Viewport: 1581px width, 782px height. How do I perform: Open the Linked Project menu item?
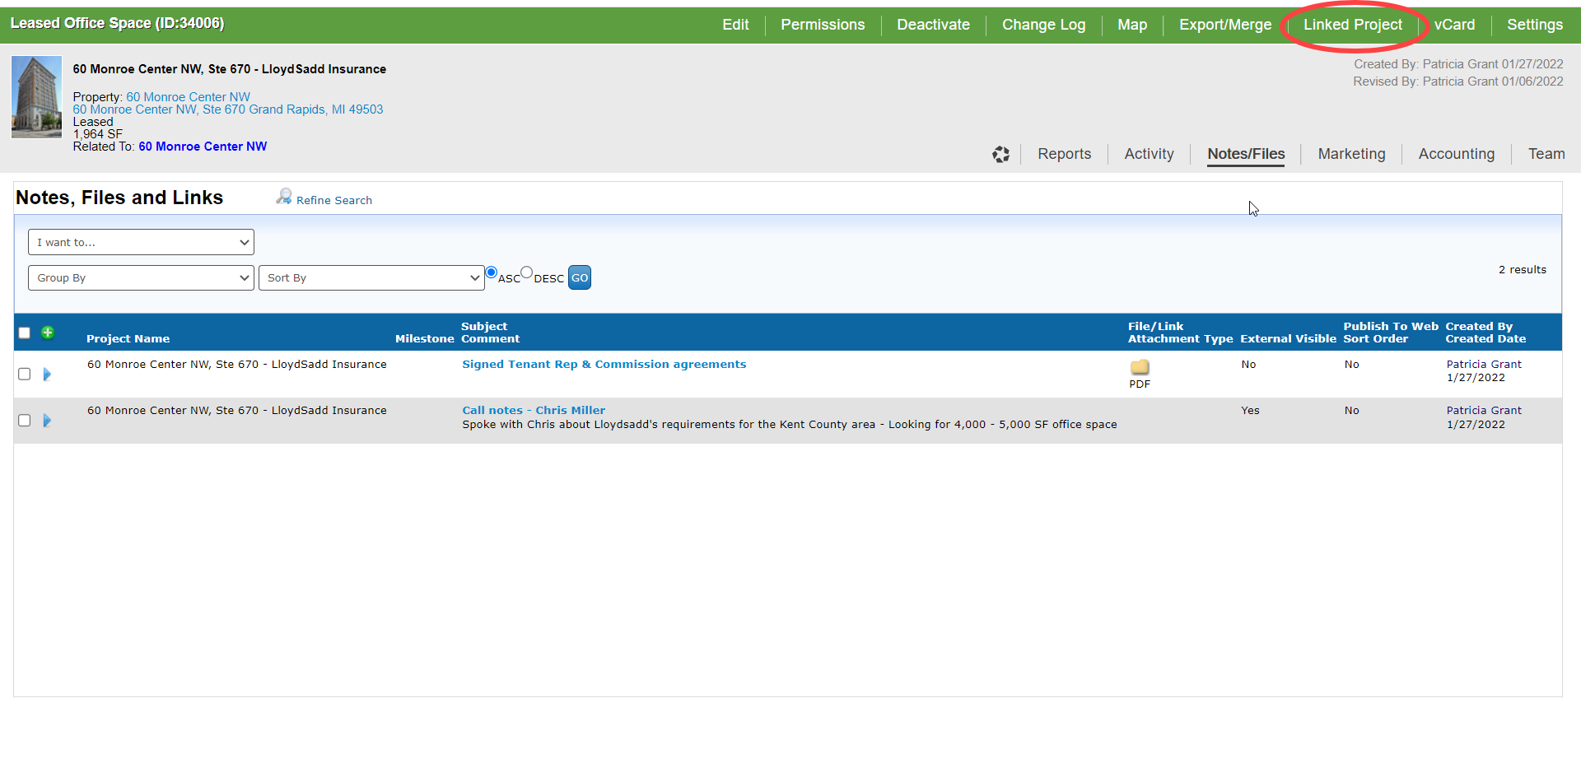[x=1352, y=25]
